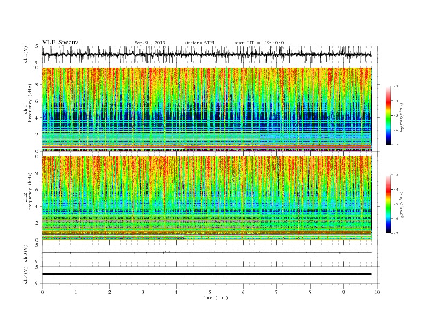The height and width of the screenshot is (328, 425).
Task: Click the ch.2 spectrogram color scale bar
Action: coord(388,204)
